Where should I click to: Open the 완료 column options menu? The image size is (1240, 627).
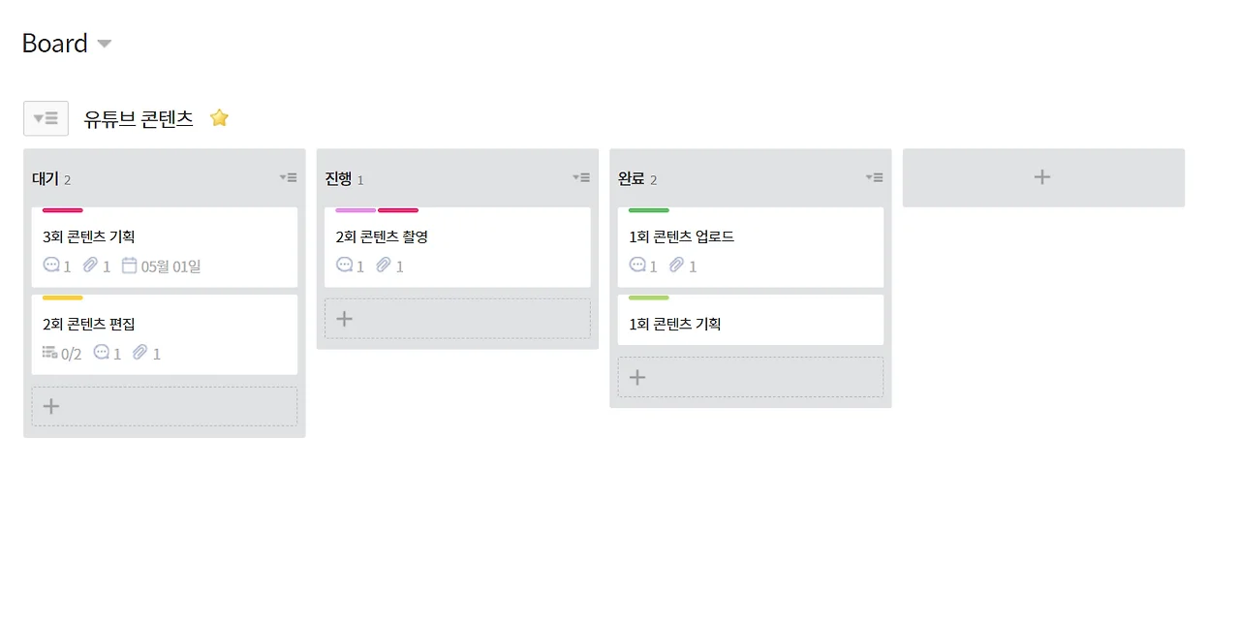point(875,177)
